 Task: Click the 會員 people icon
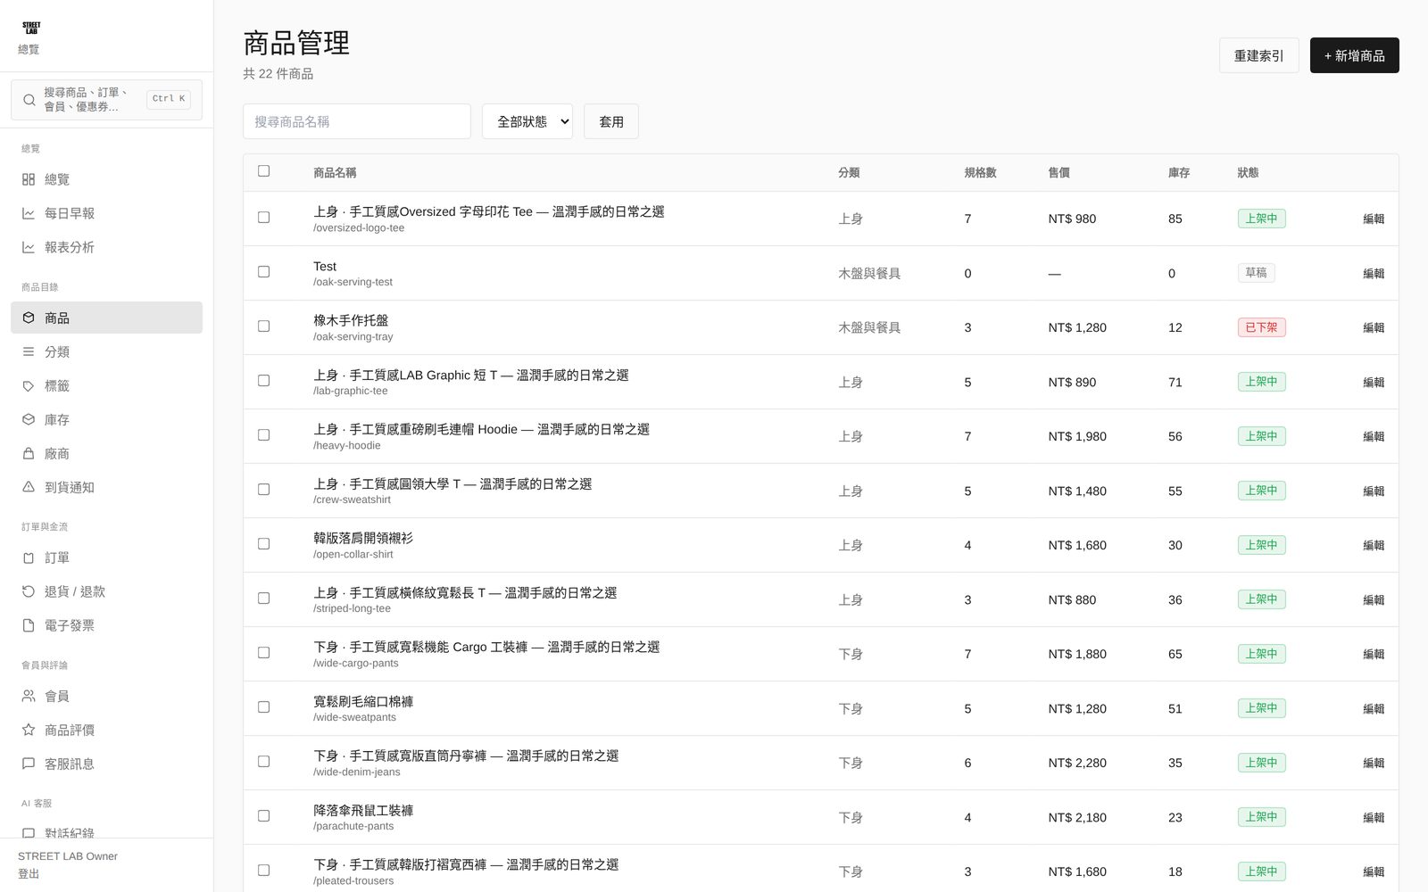pyautogui.click(x=29, y=696)
